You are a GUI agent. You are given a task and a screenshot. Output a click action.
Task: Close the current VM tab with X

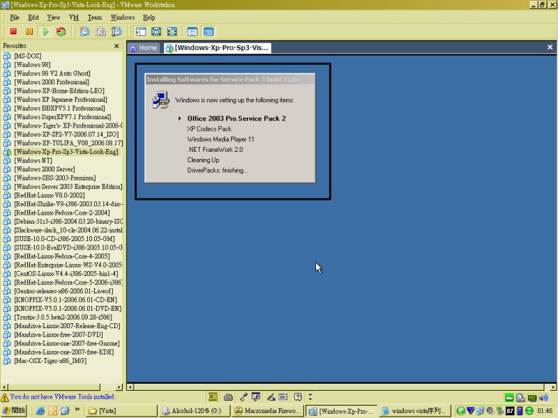(x=550, y=47)
